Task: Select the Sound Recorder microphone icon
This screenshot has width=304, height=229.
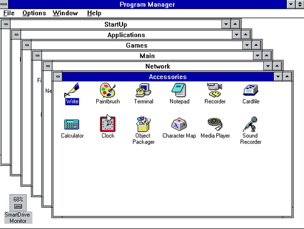Action: click(x=251, y=124)
